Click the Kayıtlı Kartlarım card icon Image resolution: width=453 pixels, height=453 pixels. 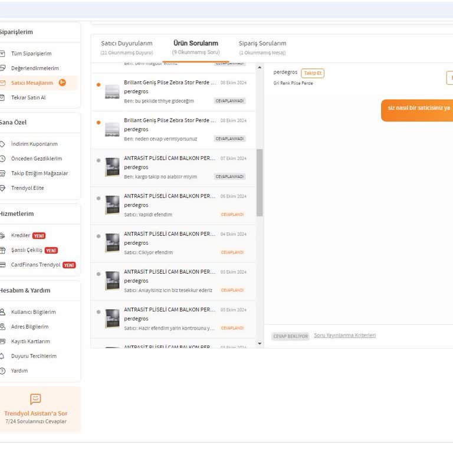pos(2,342)
